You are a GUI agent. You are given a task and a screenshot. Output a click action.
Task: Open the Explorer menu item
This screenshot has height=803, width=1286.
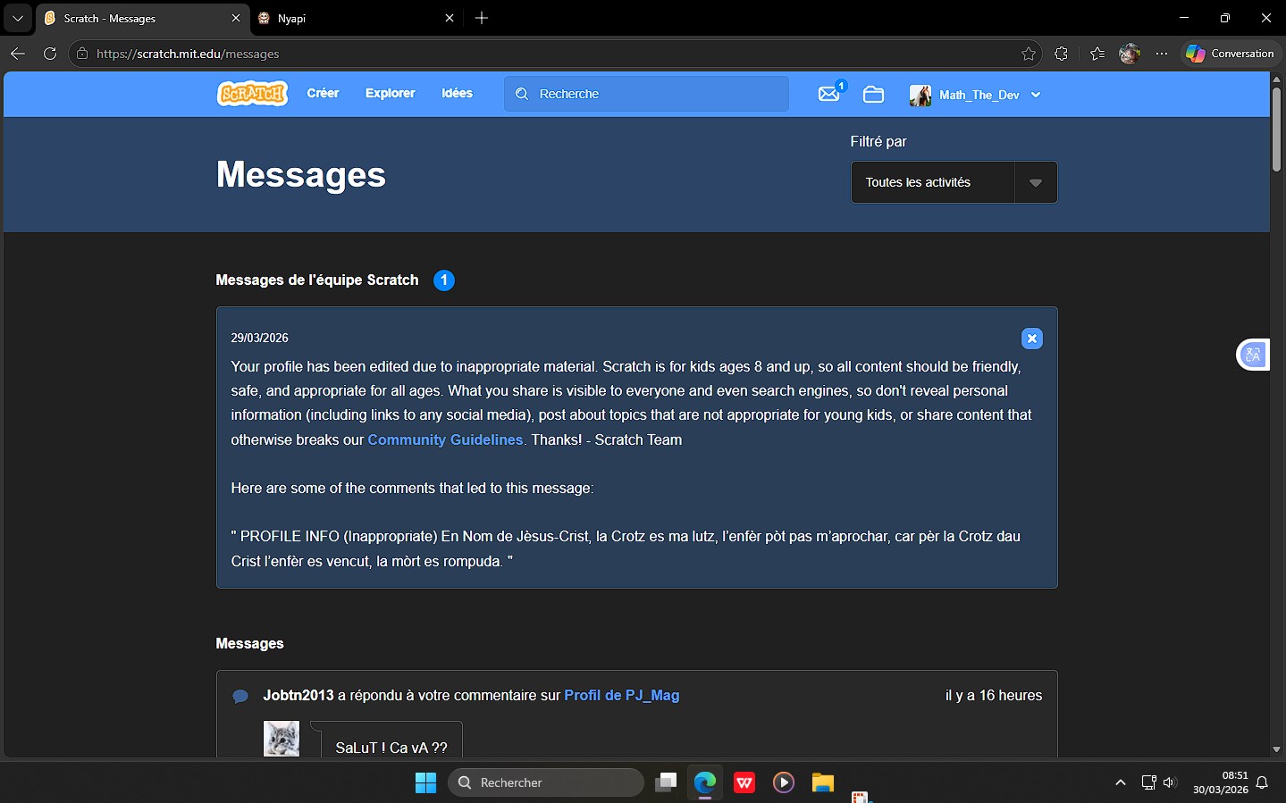point(390,93)
